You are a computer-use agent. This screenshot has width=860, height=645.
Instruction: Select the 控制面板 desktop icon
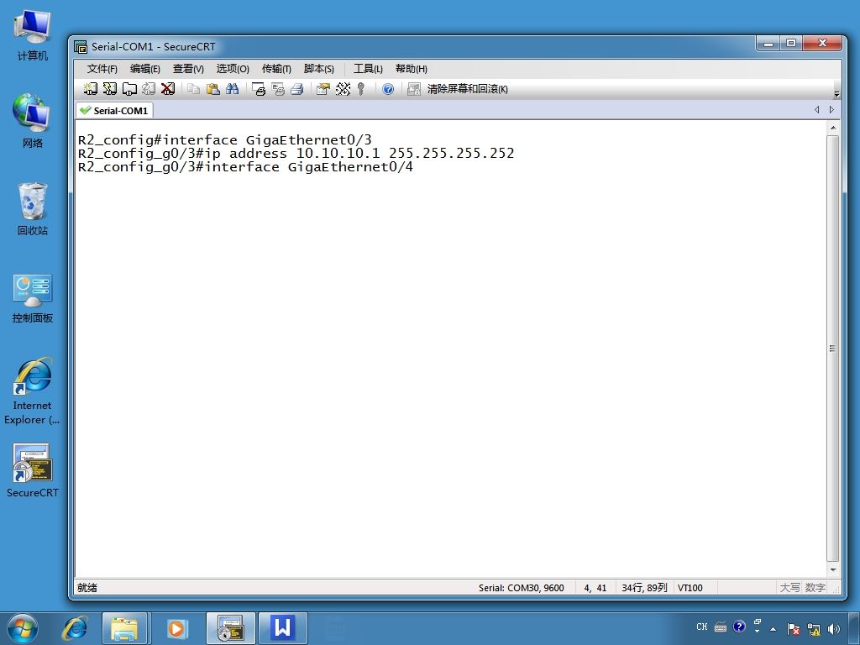click(x=33, y=298)
